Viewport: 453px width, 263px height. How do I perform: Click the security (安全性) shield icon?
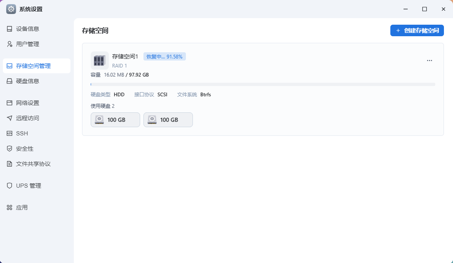9,149
